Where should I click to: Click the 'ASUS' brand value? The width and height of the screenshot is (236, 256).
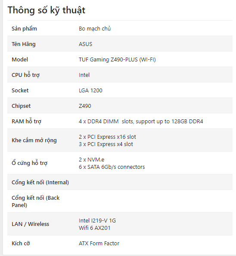85,44
